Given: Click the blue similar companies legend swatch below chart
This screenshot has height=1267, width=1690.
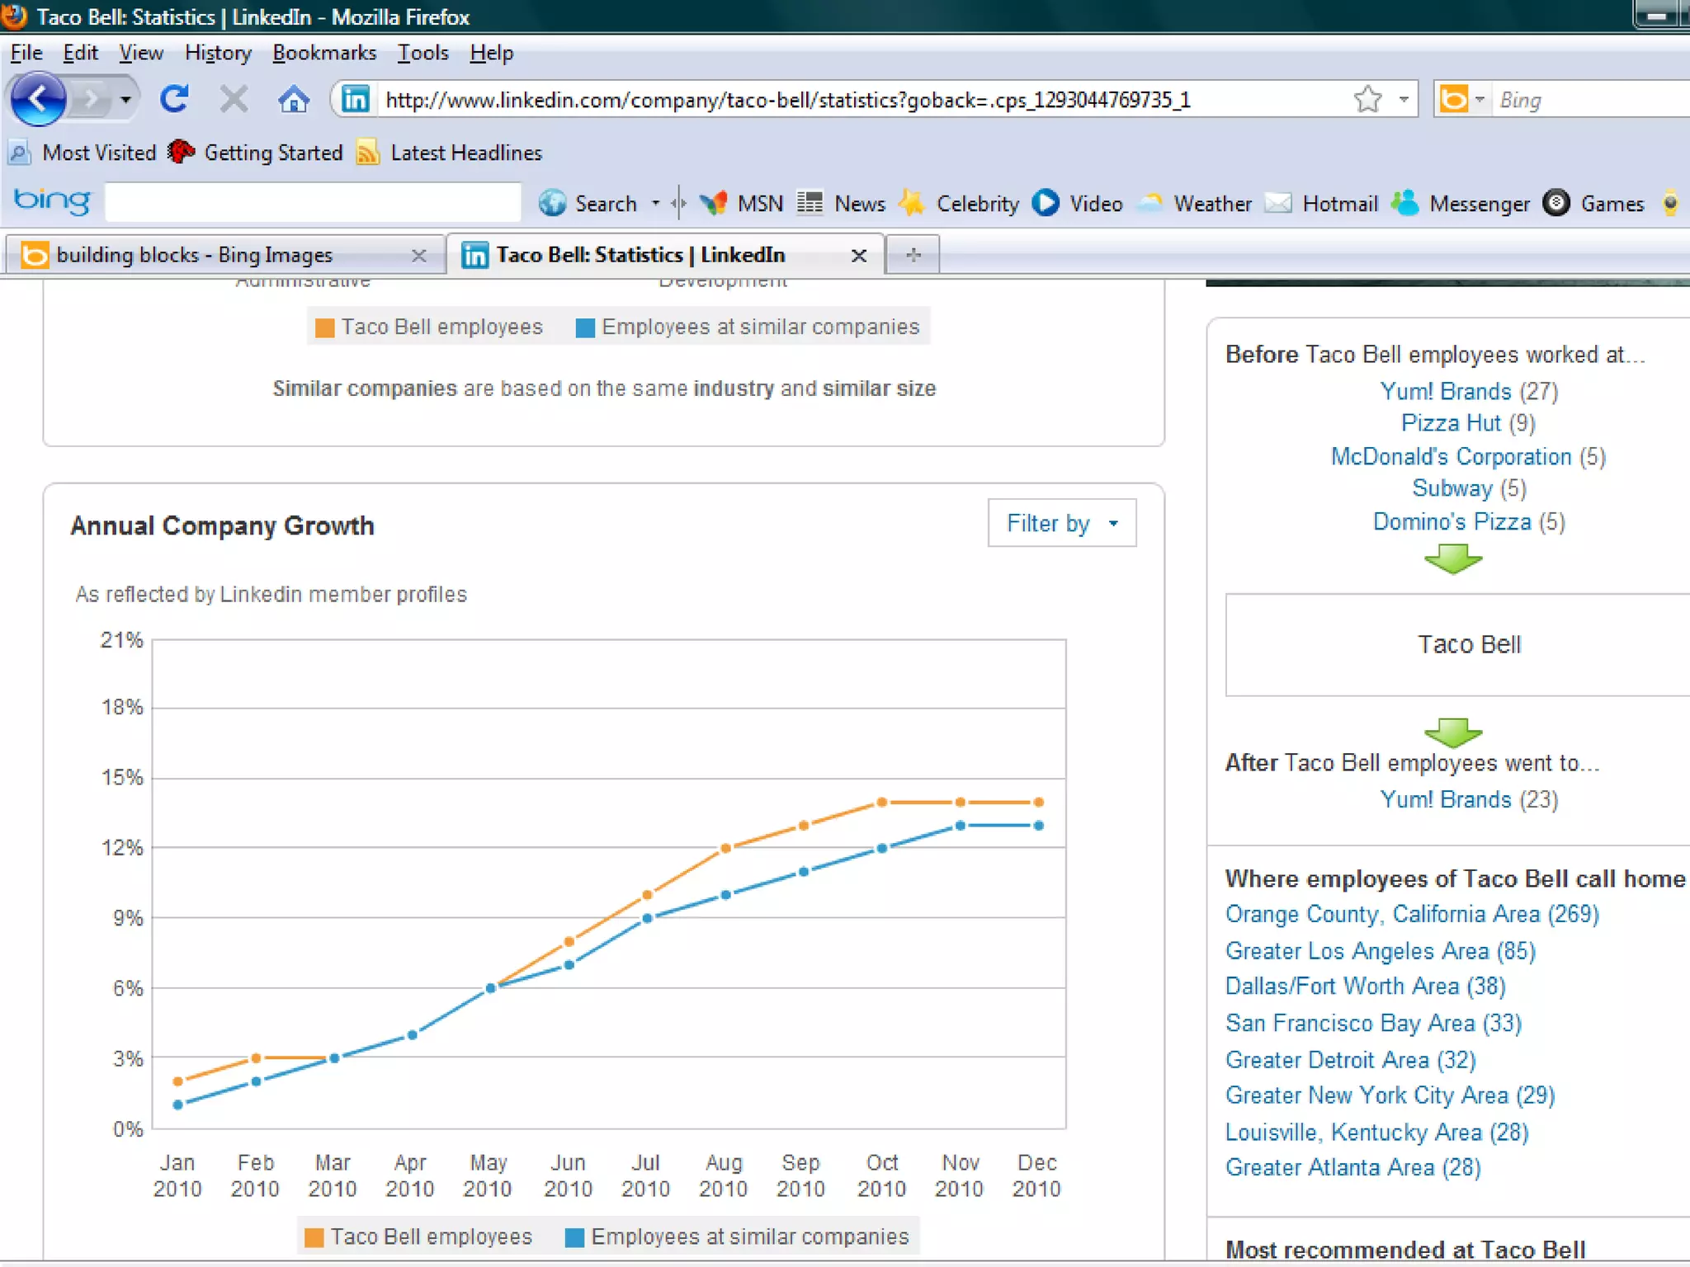Looking at the screenshot, I should pyautogui.click(x=574, y=1237).
